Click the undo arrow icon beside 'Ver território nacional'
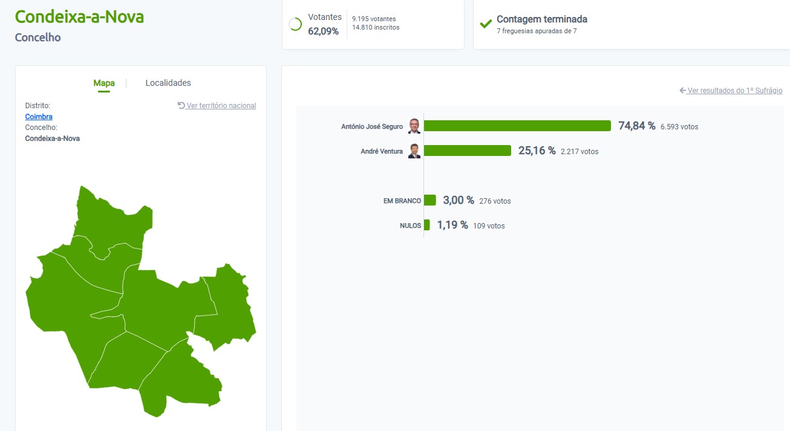Image resolution: width=790 pixels, height=431 pixels. click(x=181, y=106)
